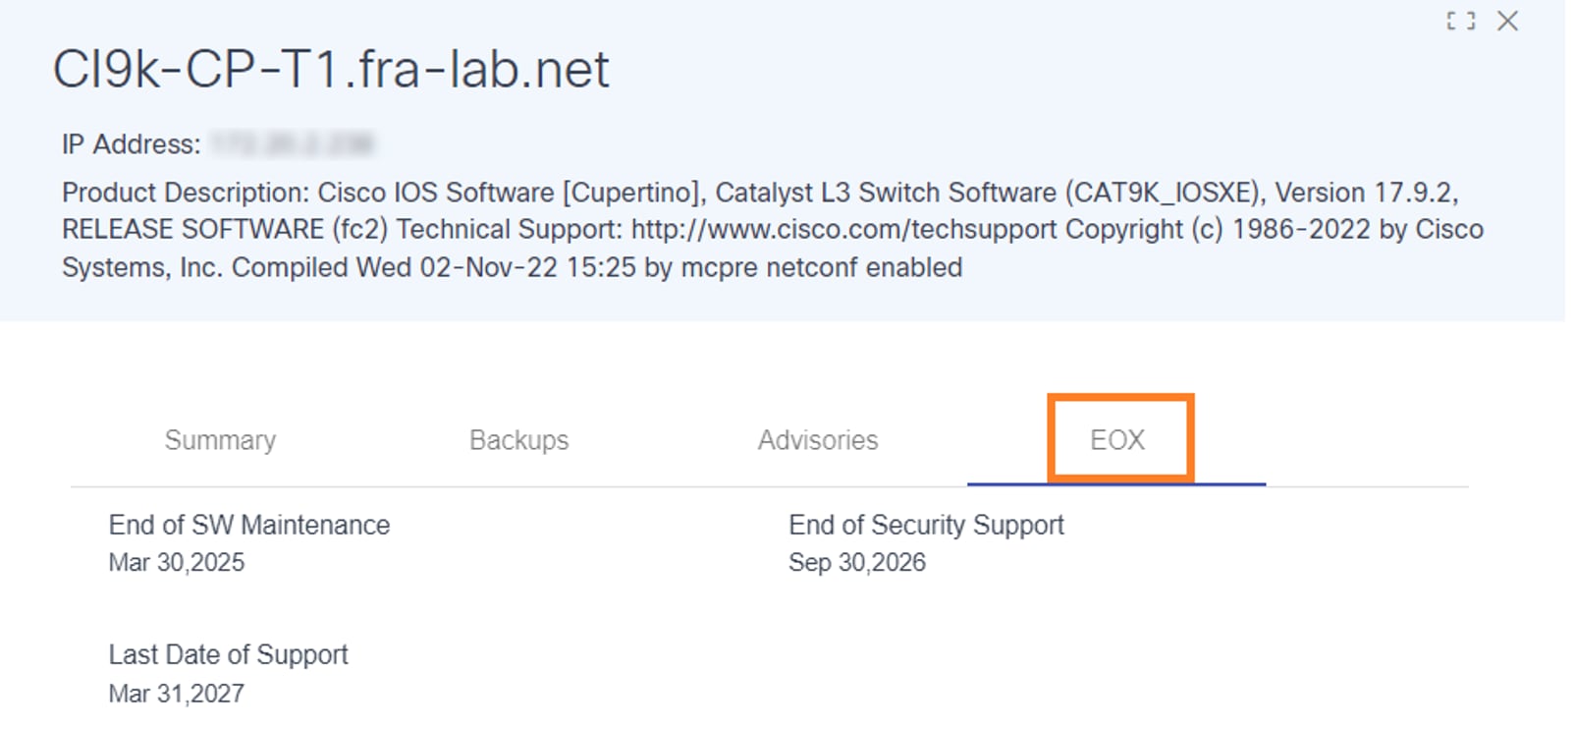This screenshot has width=1575, height=729.
Task: Click the End of Security Support label
Action: pyautogui.click(x=926, y=526)
